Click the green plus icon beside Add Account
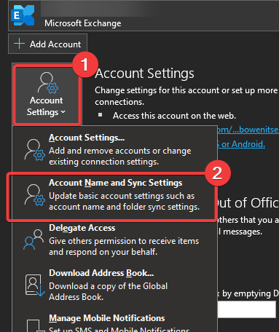Image resolution: width=279 pixels, height=332 pixels. (19, 44)
